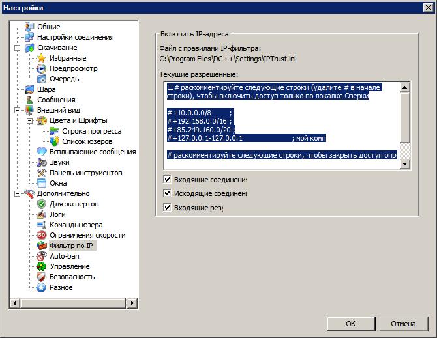
Task: Collapse the Дополнительно tree node
Action: point(17,193)
